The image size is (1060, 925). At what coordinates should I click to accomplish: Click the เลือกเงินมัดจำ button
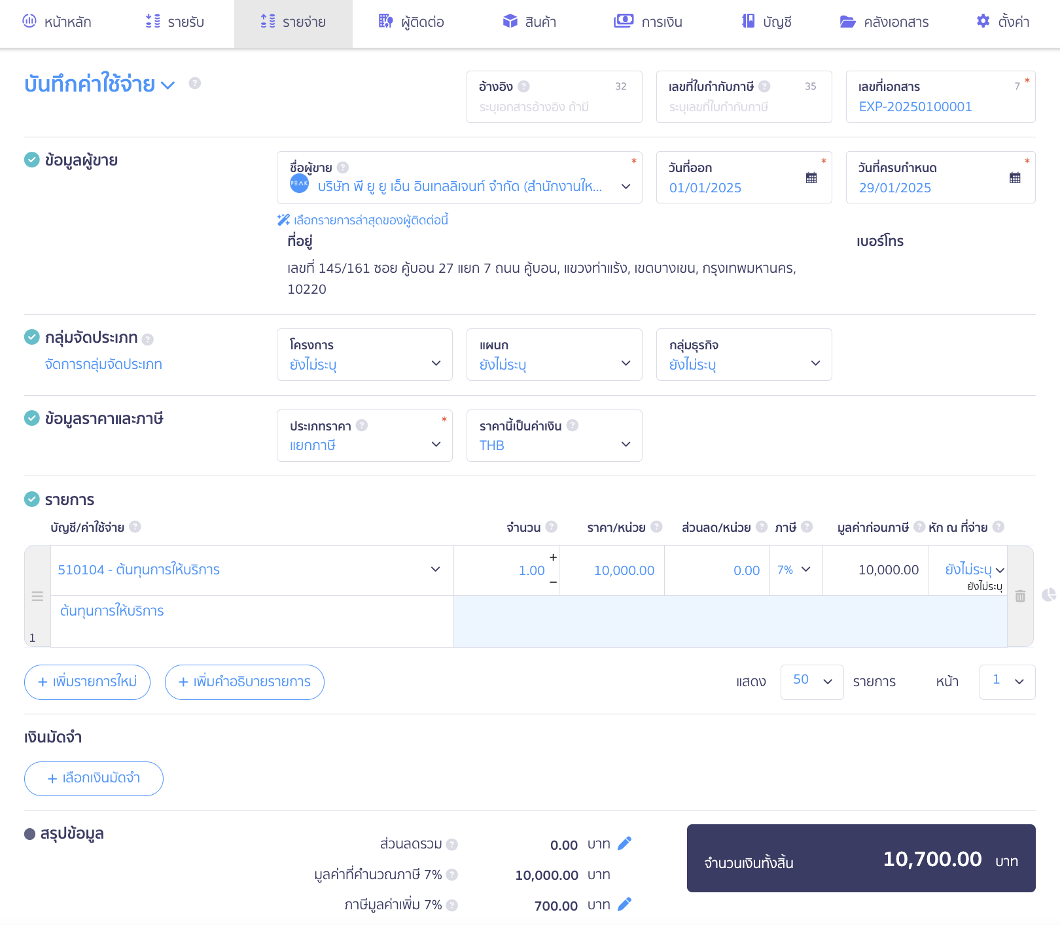(x=94, y=778)
